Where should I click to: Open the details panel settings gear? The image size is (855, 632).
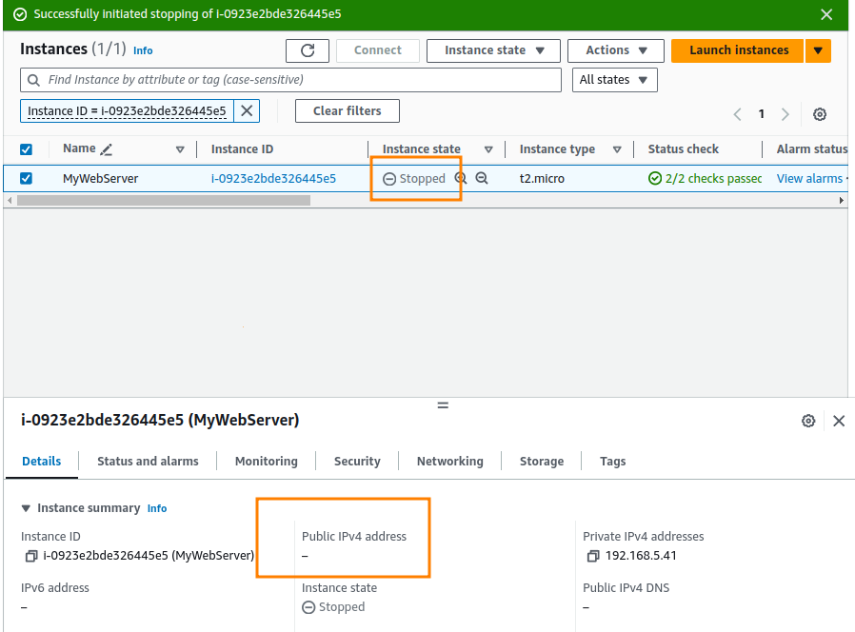(x=808, y=420)
